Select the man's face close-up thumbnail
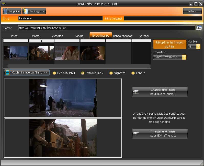 click(x=93, y=53)
